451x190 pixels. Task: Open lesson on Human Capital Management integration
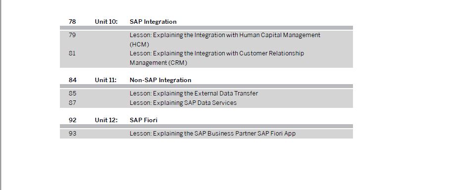coord(225,40)
